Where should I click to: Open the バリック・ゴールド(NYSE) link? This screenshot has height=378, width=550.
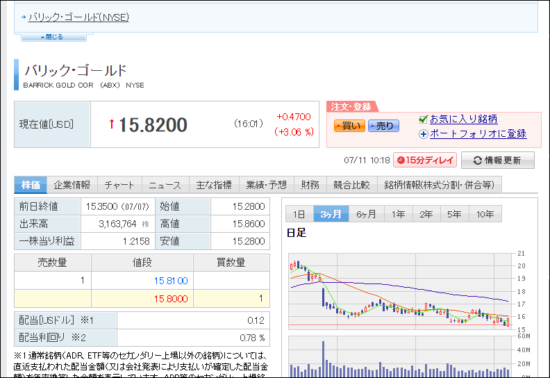[x=78, y=17]
